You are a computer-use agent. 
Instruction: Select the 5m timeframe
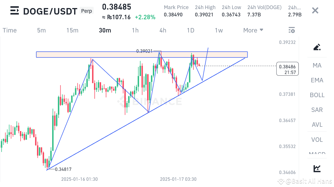click(41, 30)
